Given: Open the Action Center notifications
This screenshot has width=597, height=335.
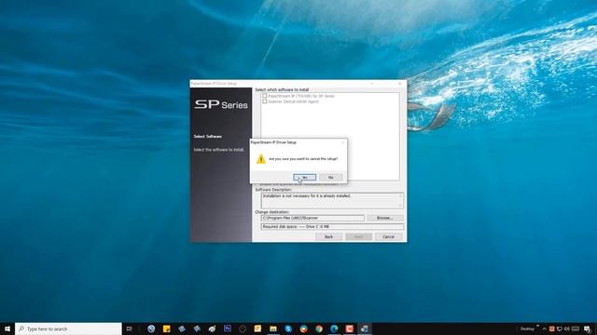Looking at the screenshot, I should coord(587,328).
